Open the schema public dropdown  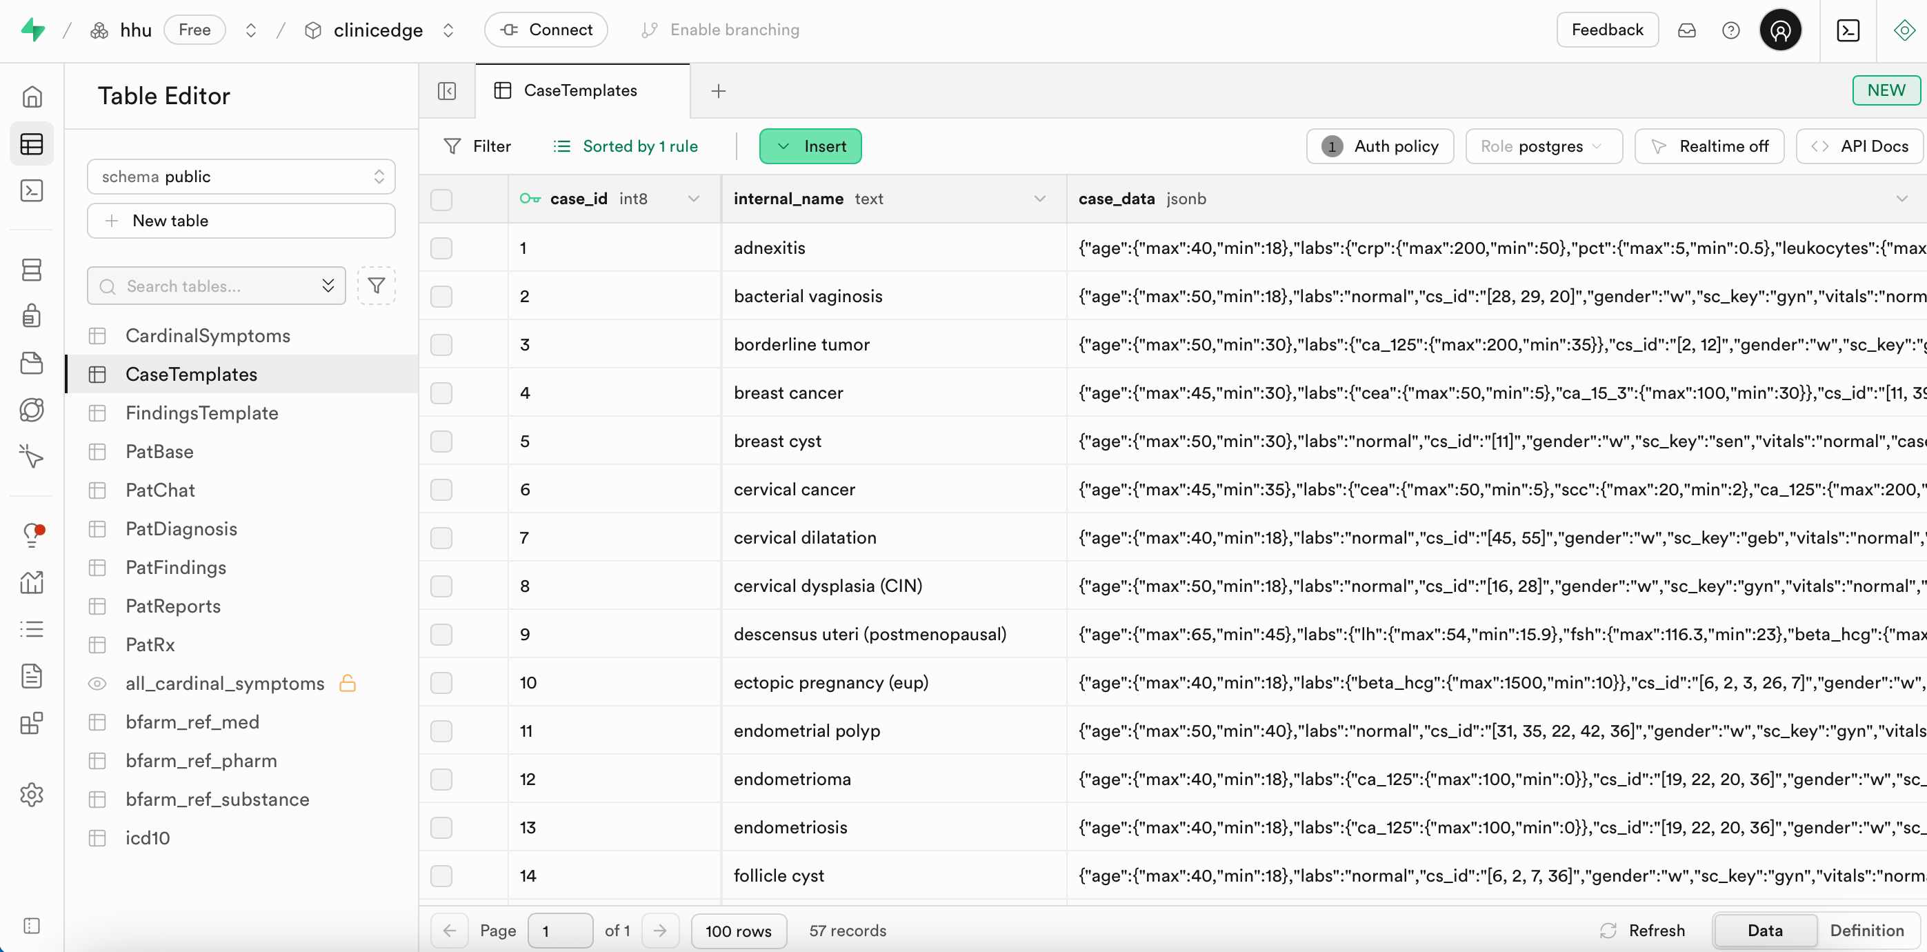241,177
